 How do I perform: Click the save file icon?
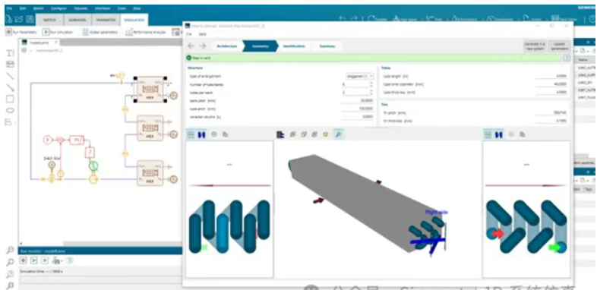click(x=30, y=19)
